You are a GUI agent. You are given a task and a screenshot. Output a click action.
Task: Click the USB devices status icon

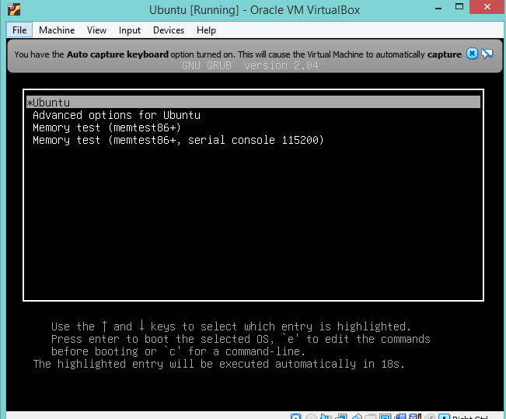pyautogui.click(x=356, y=417)
